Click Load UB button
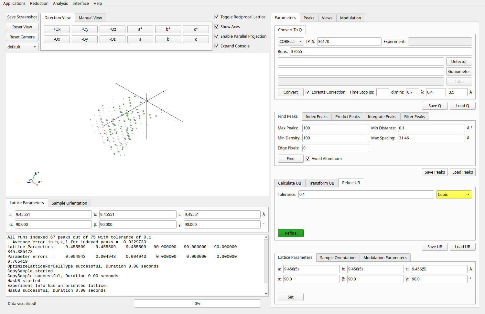Image resolution: width=485 pixels, height=314 pixels. tap(463, 247)
